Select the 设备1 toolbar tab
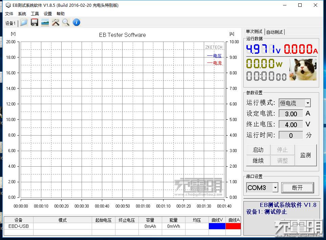 10,23
